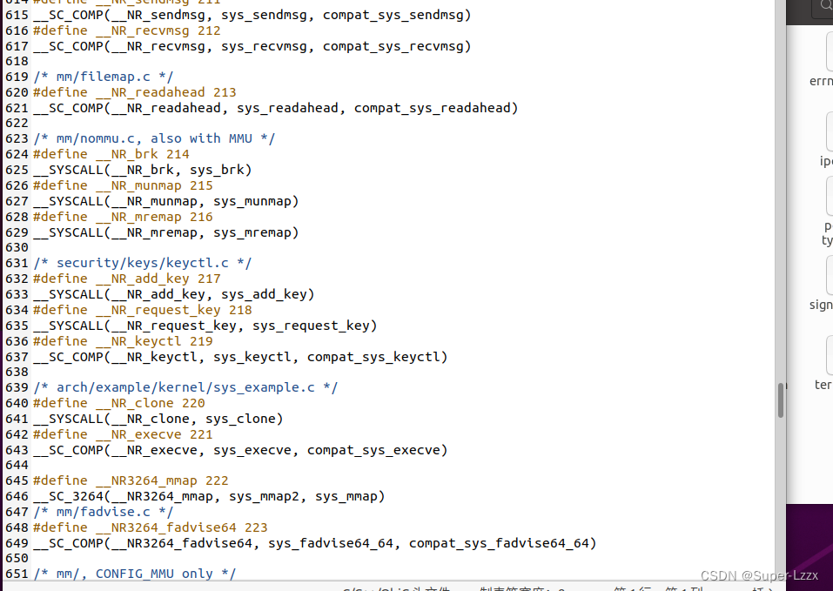The height and width of the screenshot is (591, 833).
Task: Click the '/* mm/fadvise.c */' comment
Action: click(x=104, y=512)
